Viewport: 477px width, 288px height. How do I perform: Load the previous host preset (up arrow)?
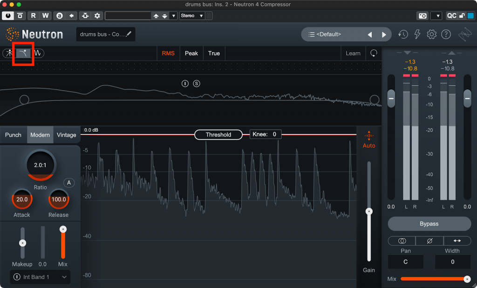click(x=156, y=16)
